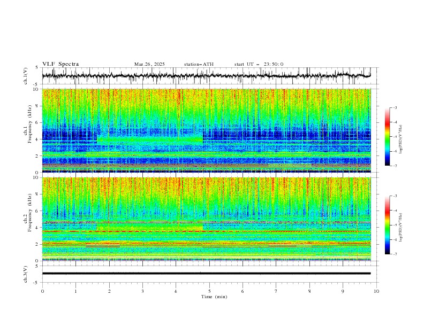Click the '6' kHz tick of ch.2 spectrogram
The width and height of the screenshot is (424, 327).
38,211
